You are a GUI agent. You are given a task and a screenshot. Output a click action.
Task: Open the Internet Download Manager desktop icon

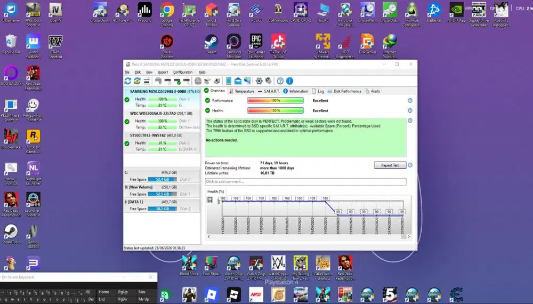coord(390,45)
